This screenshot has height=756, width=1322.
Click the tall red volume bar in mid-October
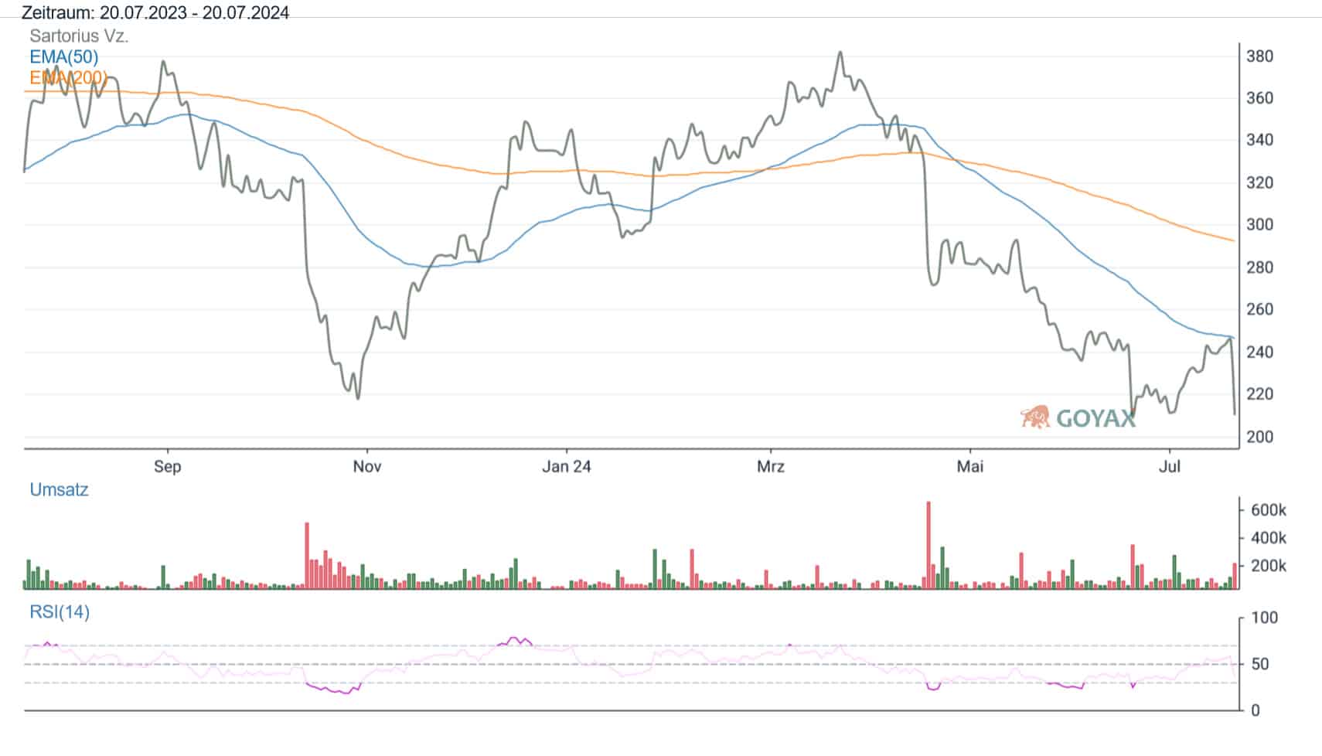(x=307, y=557)
